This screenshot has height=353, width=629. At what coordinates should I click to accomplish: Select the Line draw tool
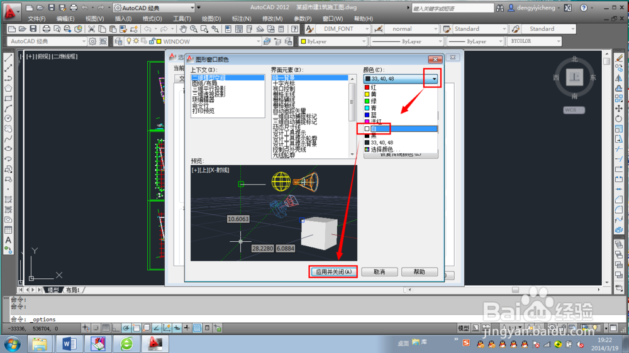(8, 58)
